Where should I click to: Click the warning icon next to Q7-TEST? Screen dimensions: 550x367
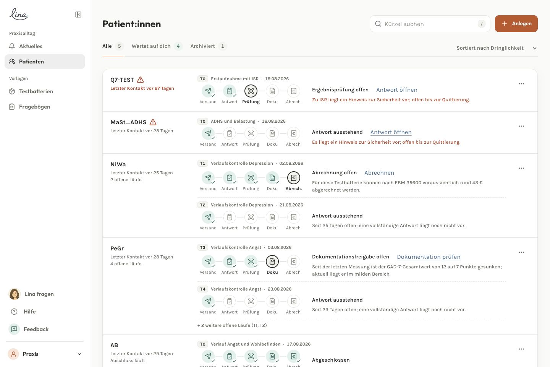coord(141,80)
